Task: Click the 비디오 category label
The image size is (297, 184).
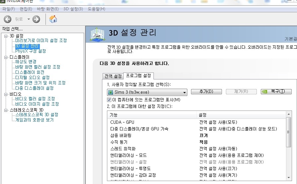Action: (x=15, y=94)
